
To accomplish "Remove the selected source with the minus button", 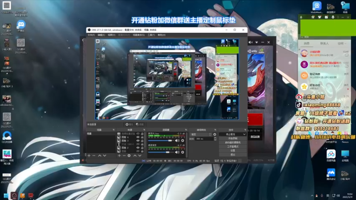I will pos(124,156).
